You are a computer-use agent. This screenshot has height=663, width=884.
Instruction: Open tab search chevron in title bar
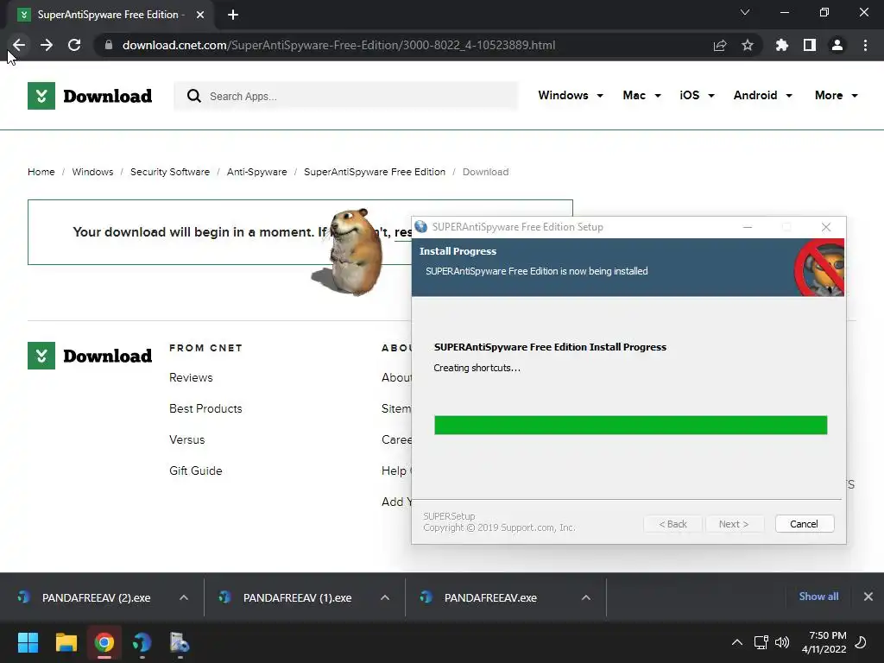(x=745, y=12)
